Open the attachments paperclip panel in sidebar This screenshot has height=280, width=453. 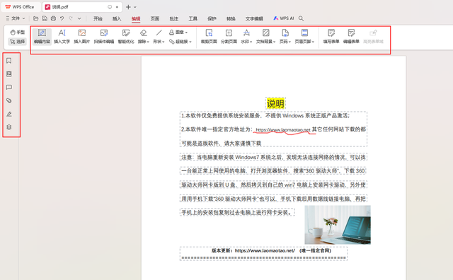coord(9,100)
